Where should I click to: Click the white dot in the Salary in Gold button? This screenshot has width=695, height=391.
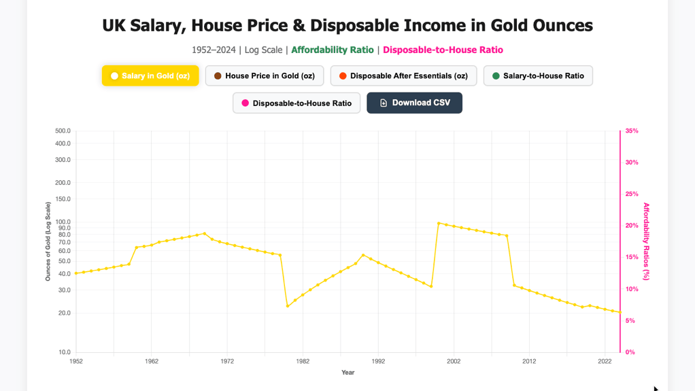pos(114,76)
